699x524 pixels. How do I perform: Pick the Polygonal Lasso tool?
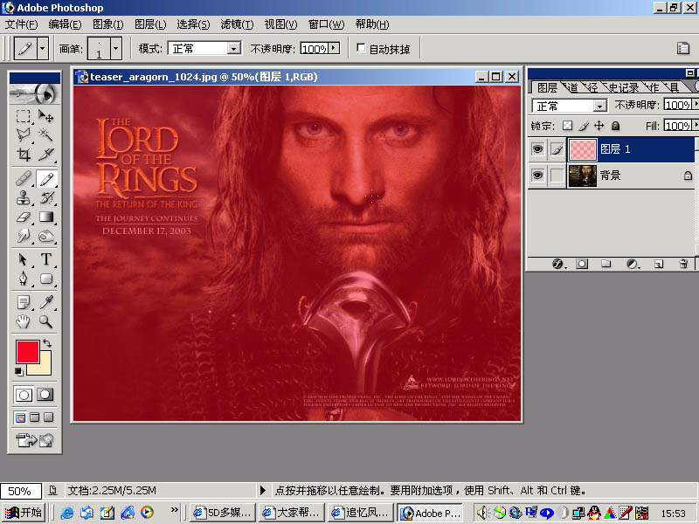(24, 134)
